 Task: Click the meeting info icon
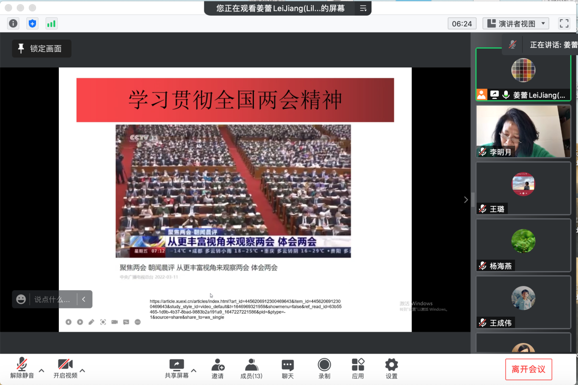point(14,24)
